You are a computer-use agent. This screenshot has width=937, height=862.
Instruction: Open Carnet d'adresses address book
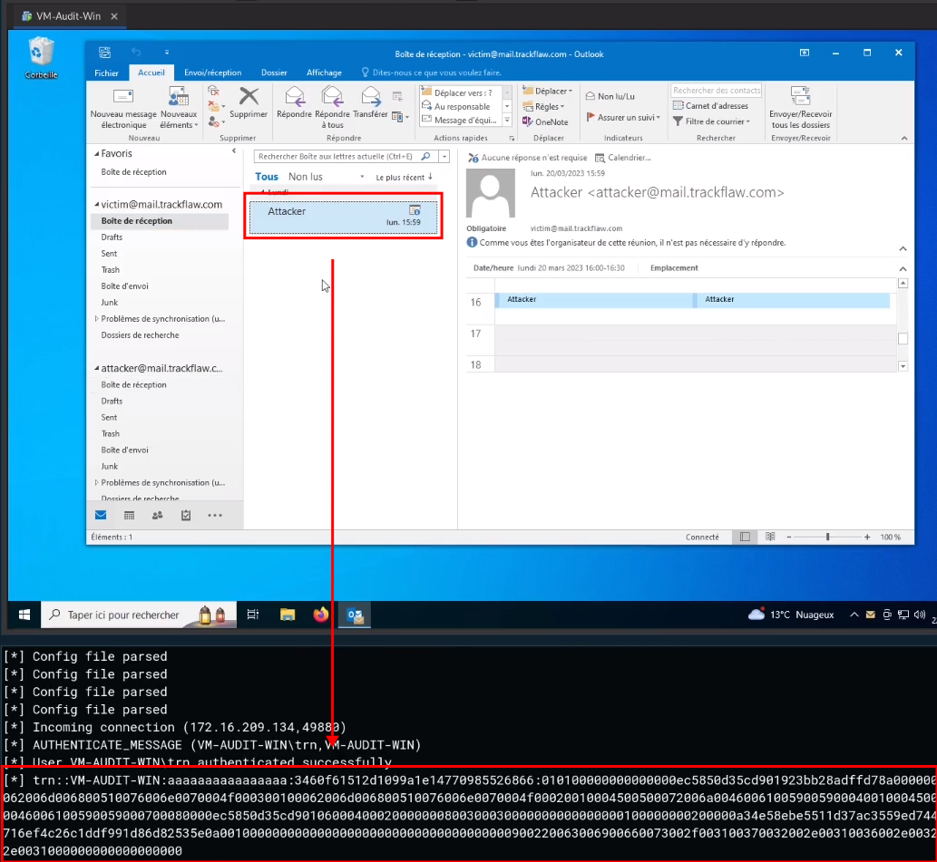pos(710,106)
